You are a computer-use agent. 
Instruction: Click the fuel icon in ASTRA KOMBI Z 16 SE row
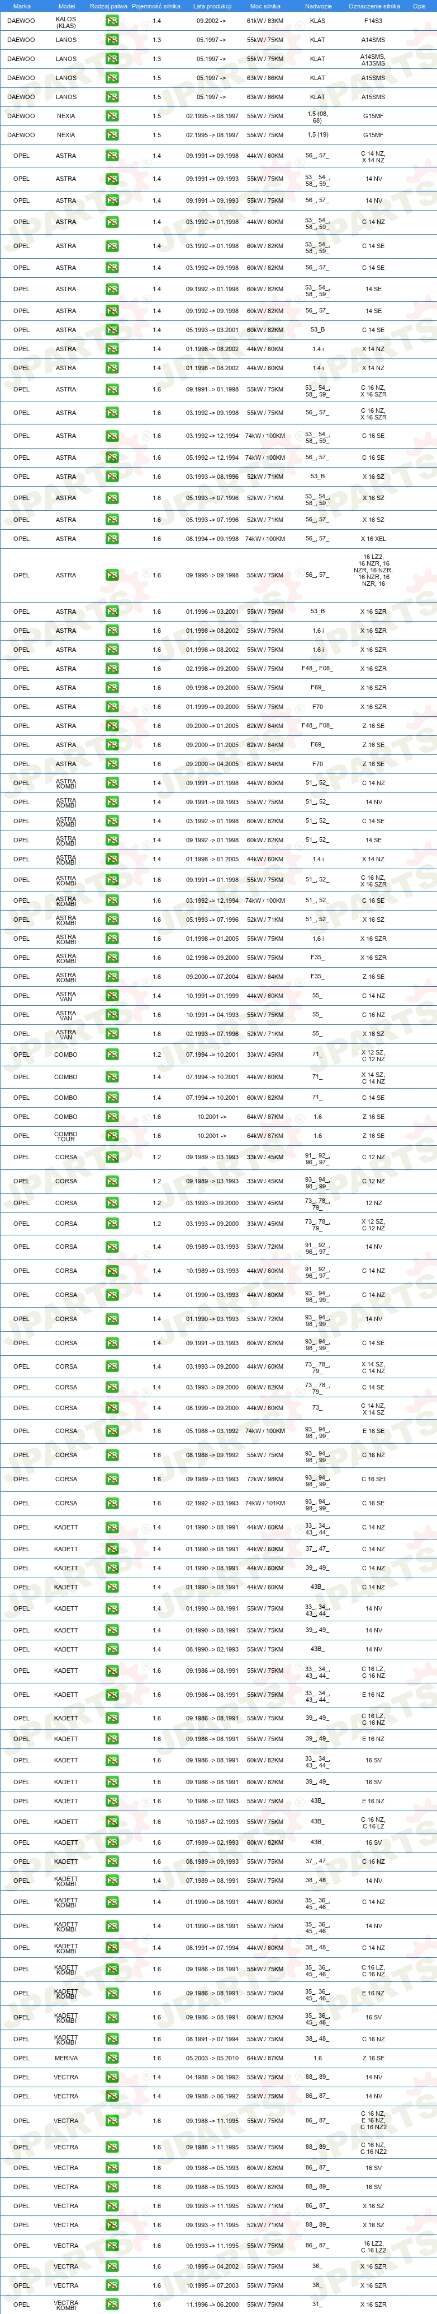[x=112, y=977]
